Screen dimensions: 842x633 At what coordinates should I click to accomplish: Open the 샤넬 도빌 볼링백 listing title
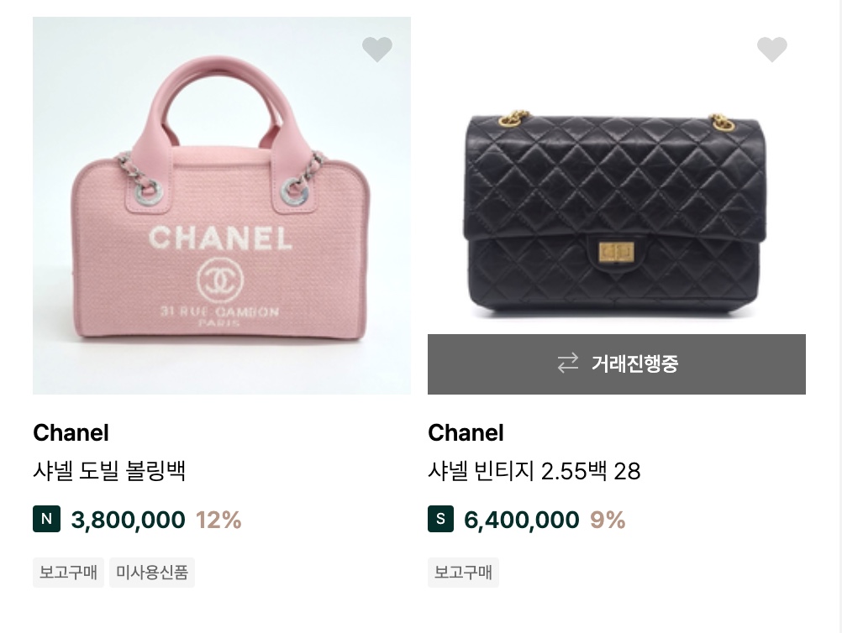coord(109,471)
